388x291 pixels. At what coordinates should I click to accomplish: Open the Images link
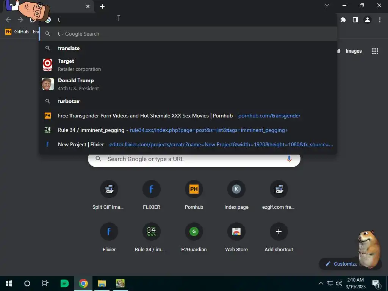tap(354, 51)
